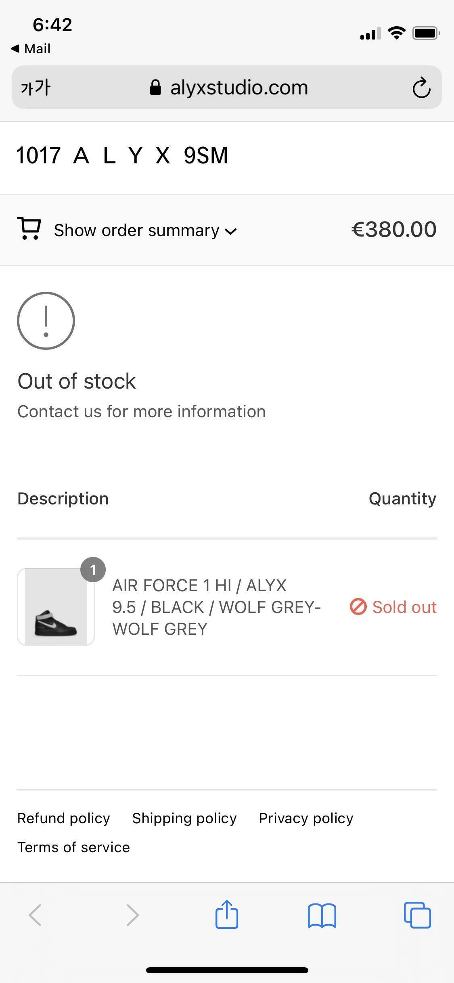Viewport: 454px width, 983px height.
Task: Tap the red Sold out label
Action: click(x=393, y=607)
